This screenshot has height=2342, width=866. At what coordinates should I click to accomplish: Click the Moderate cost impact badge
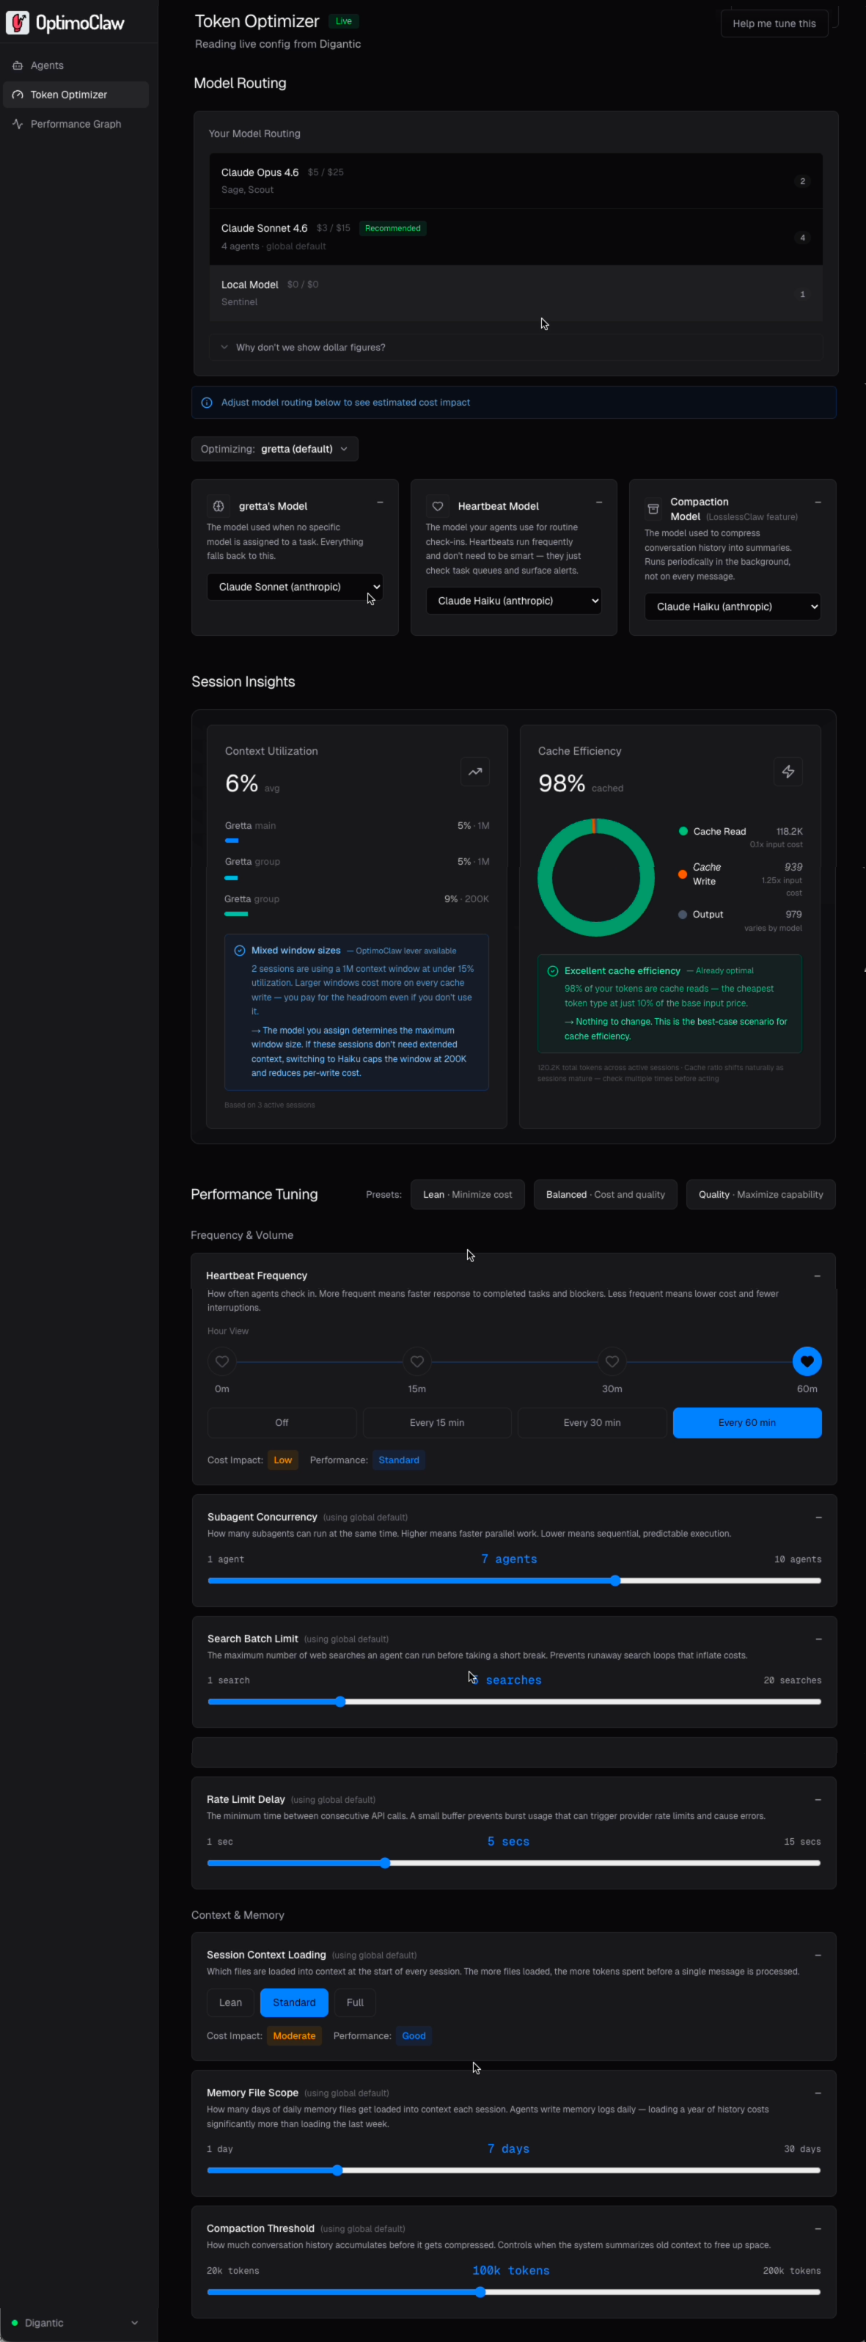[x=295, y=2037]
